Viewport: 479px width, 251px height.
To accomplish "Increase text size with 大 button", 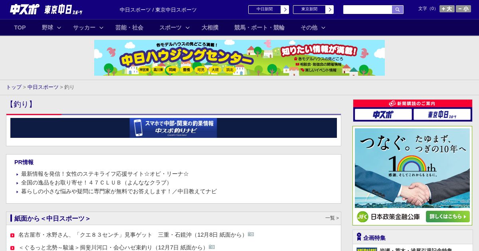I will click(x=447, y=9).
